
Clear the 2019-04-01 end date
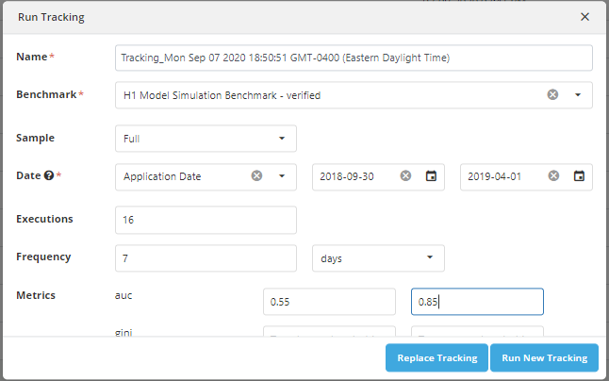point(553,176)
